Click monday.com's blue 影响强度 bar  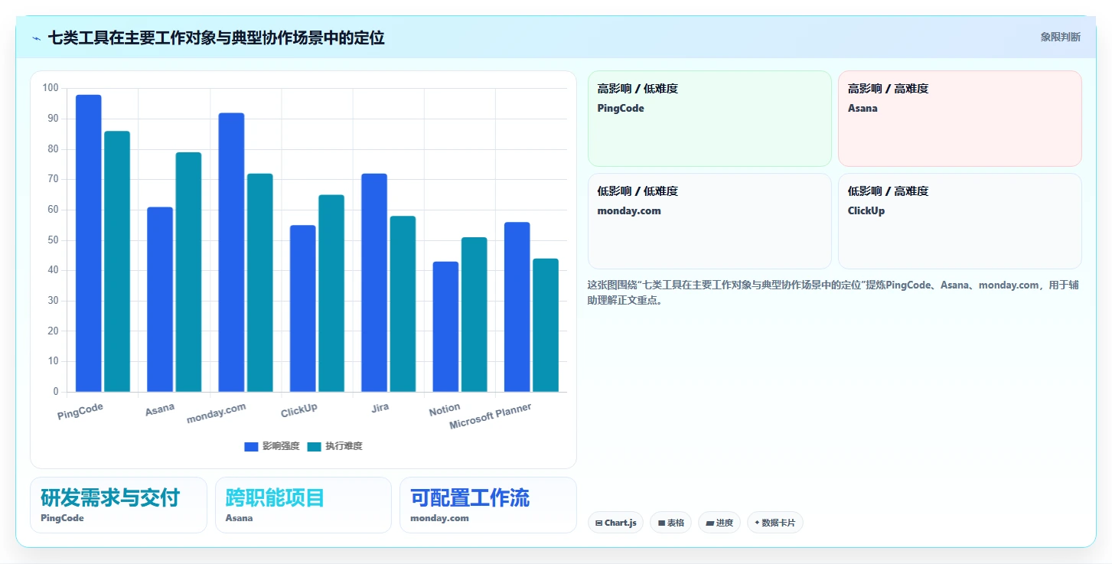point(231,253)
